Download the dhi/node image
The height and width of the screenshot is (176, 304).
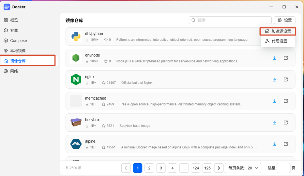(x=274, y=58)
